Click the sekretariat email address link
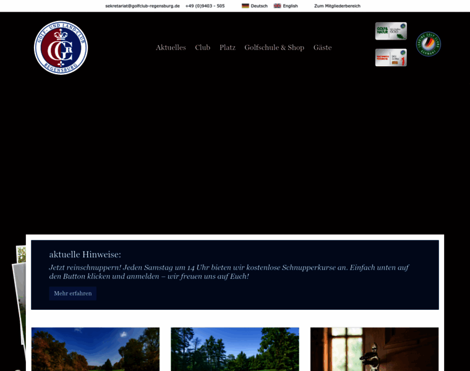 [142, 6]
